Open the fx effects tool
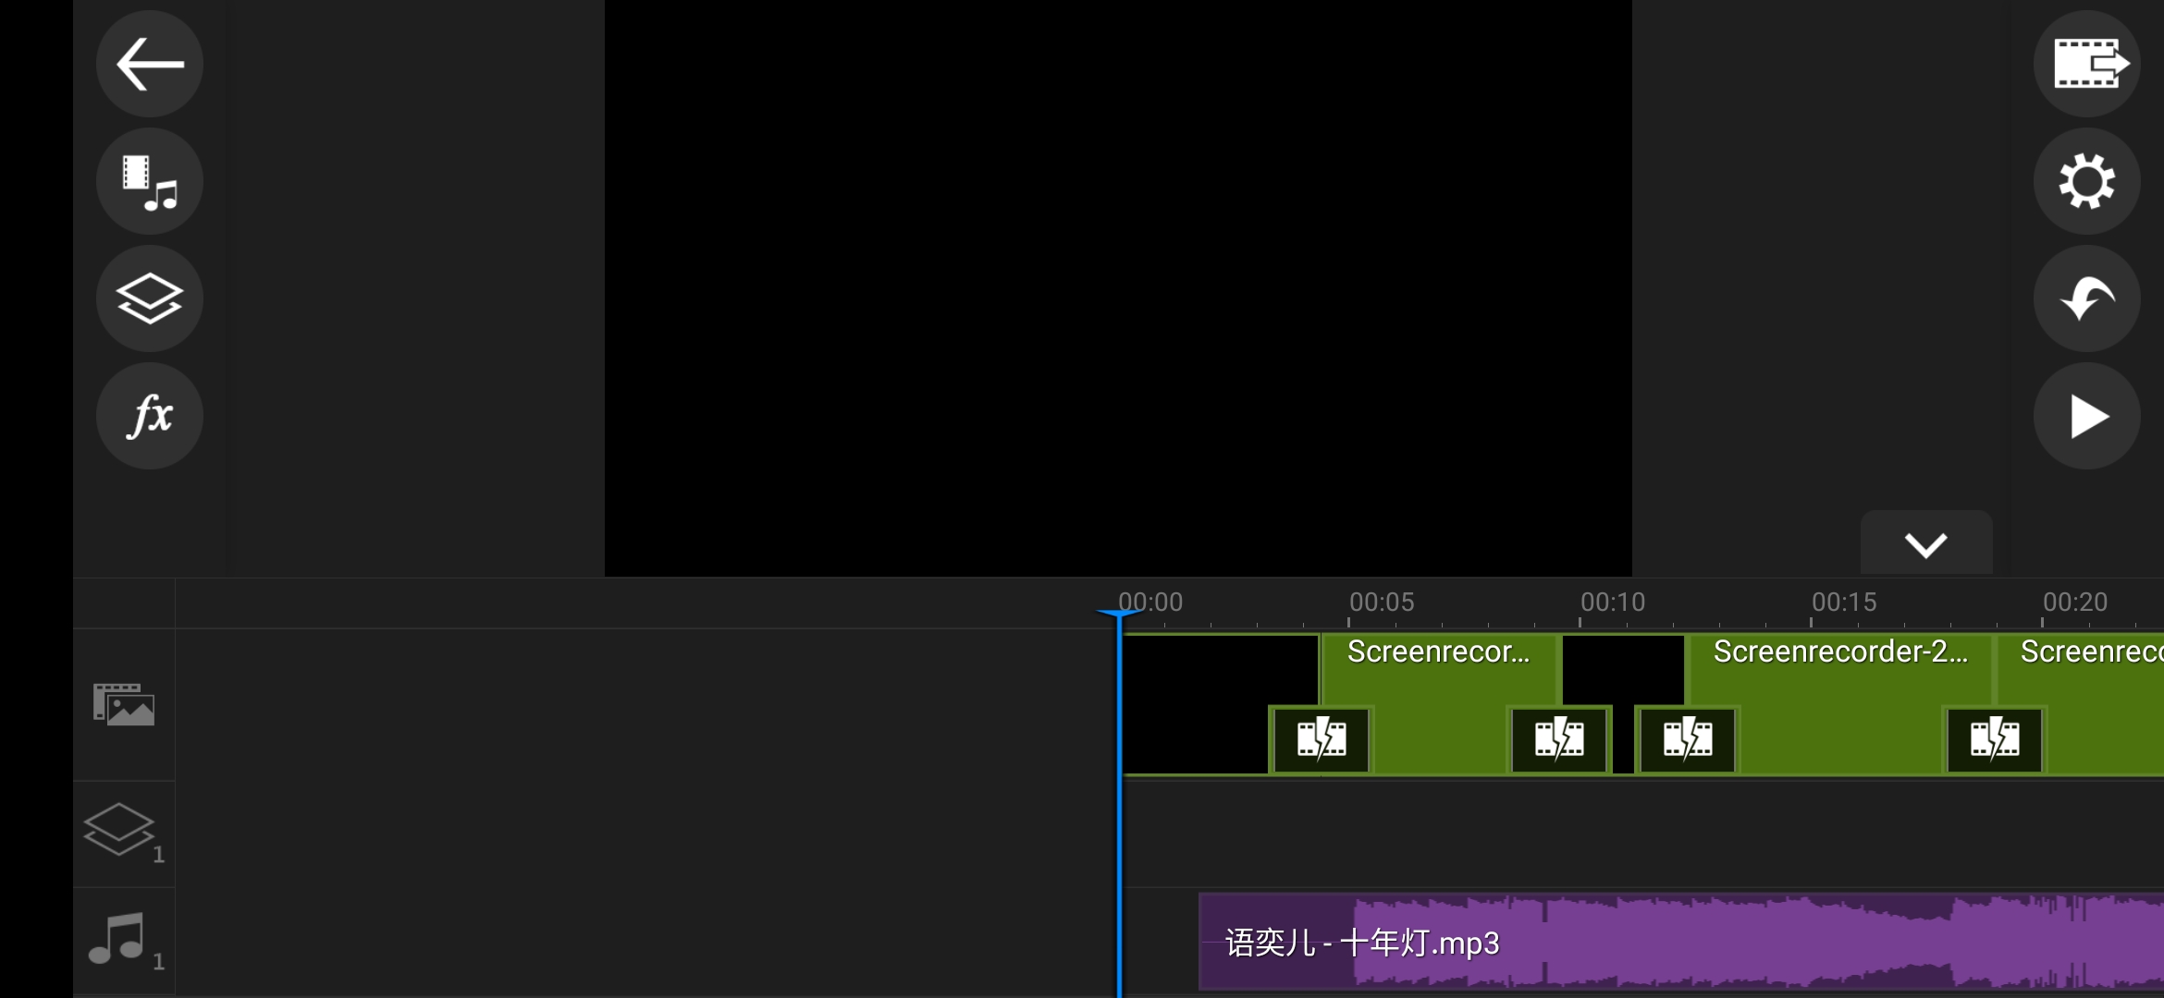Image resolution: width=2164 pixels, height=998 pixels. click(x=149, y=416)
